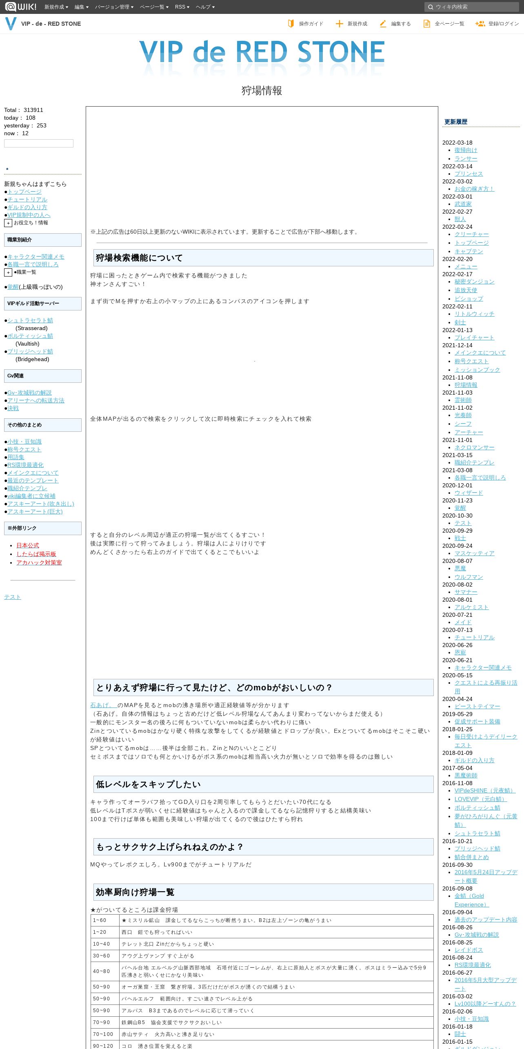Image resolution: width=524 pixels, height=1049 pixels.
Task: Open the アスキーアート(吹き出し) link
Action: click(x=41, y=504)
